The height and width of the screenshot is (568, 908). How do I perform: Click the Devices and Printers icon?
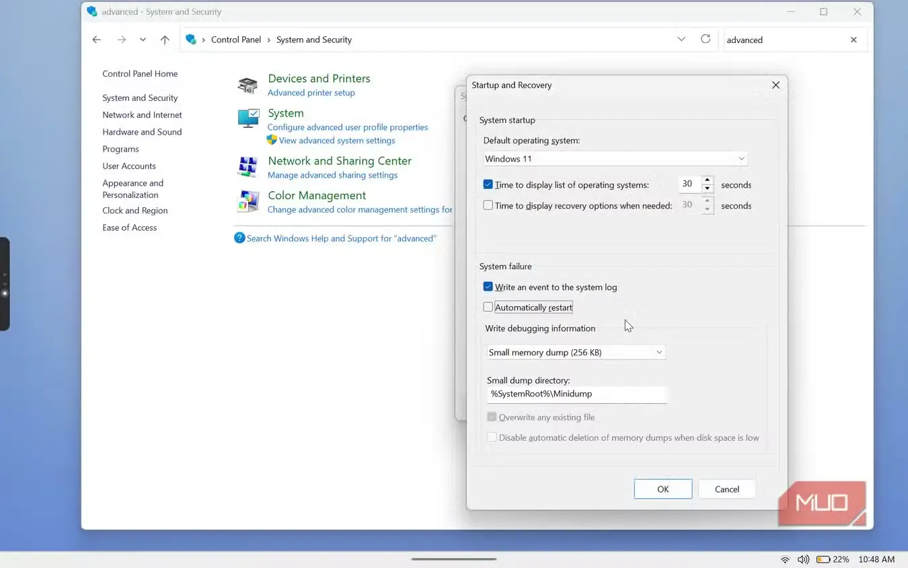248,85
